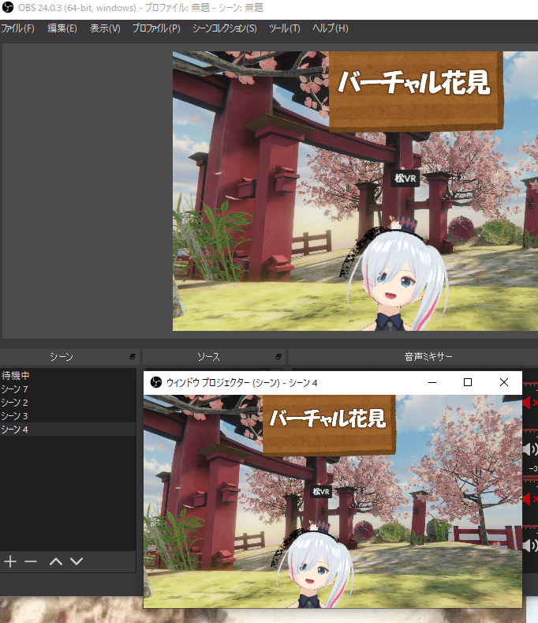Minimize the ウィンドウ プロジェクター window

pos(432,382)
